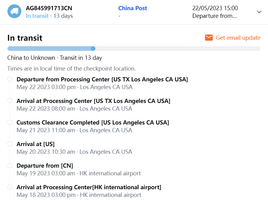The height and width of the screenshot is (200, 268).
Task: Click Get email update link
Action: coord(238,38)
